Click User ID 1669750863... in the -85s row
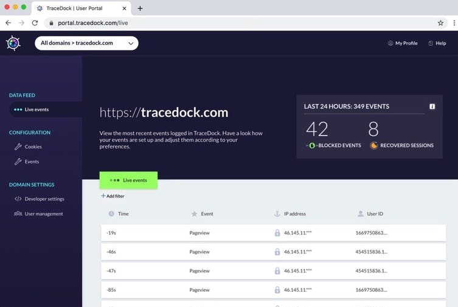 [371, 290]
